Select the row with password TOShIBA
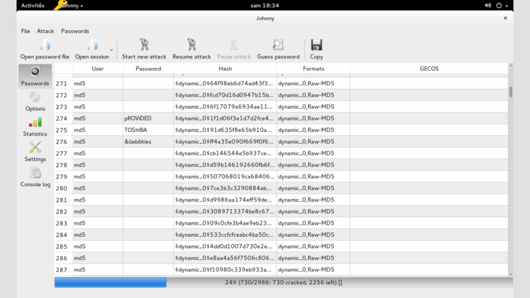Viewport: 530px width, 298px height. tap(148, 130)
